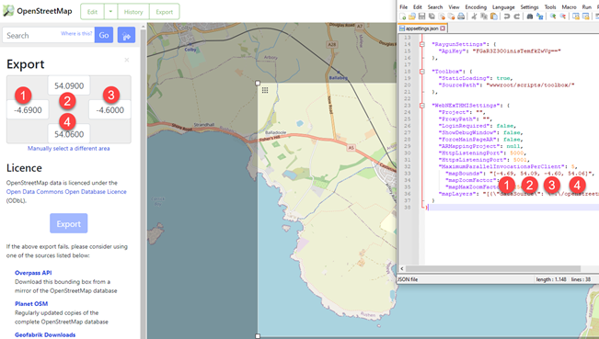Click the Zoom Out icon in Notepad++
599x339 pixels.
click(562, 17)
